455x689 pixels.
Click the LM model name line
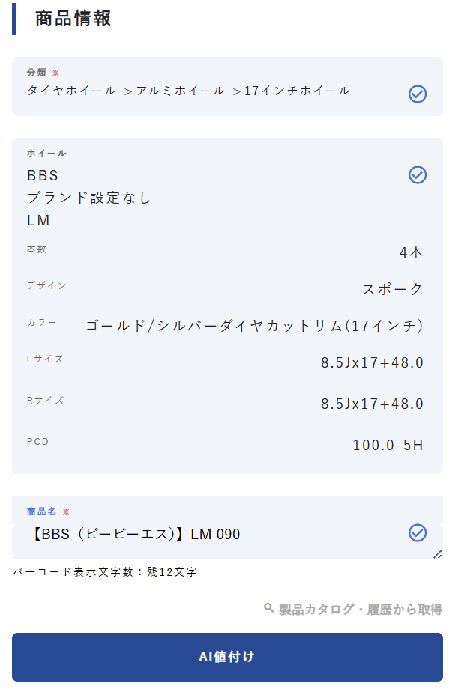(38, 220)
